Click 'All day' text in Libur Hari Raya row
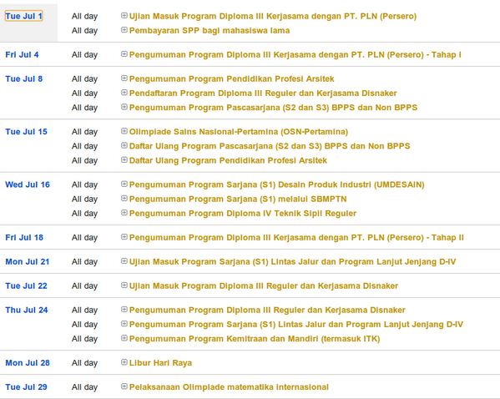Viewport: 500px width, 399px height. coord(85,363)
